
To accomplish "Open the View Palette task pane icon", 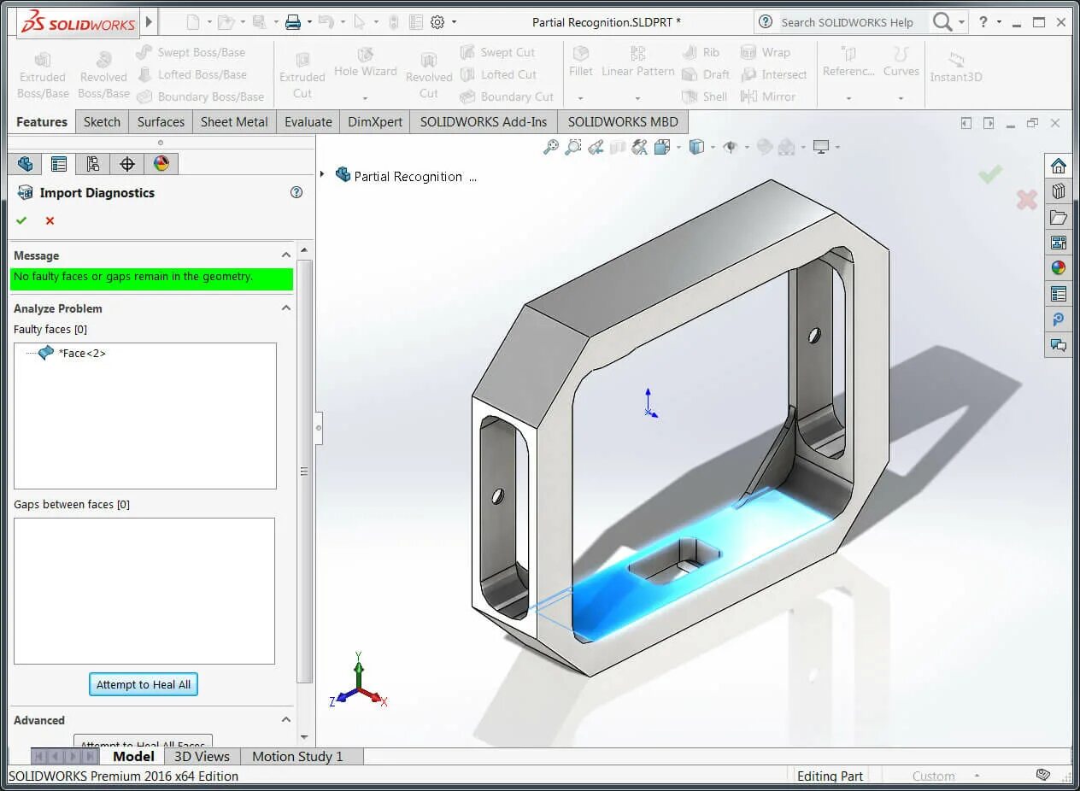I will 1059,243.
